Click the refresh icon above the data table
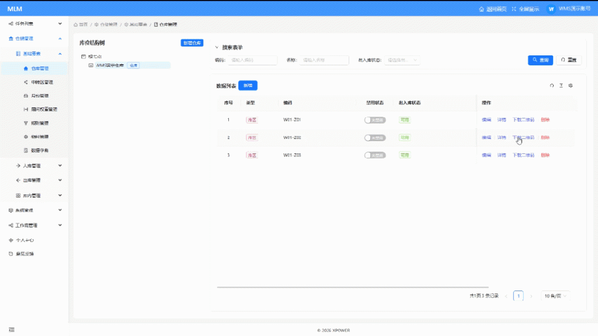Viewport: 598px width, 336px height. [x=552, y=86]
